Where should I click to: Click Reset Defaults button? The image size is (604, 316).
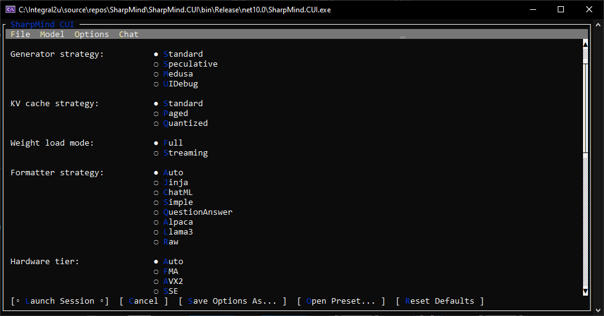click(439, 301)
